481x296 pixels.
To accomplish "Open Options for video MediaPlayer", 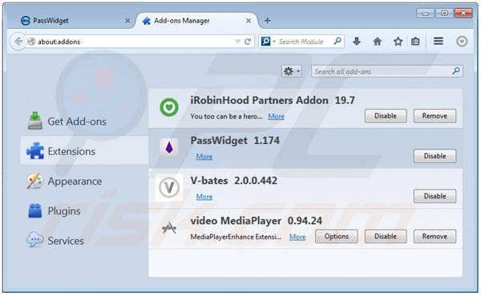I will [337, 236].
